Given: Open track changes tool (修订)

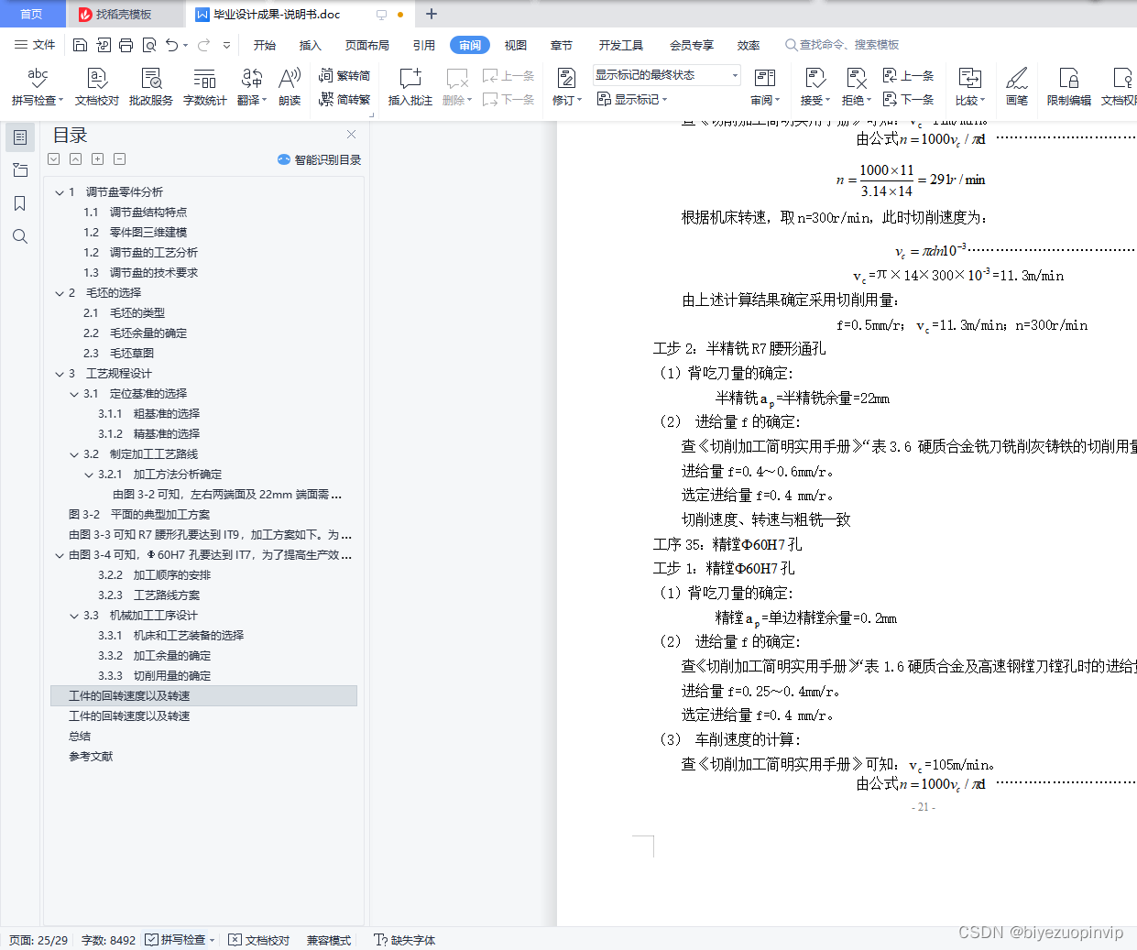Looking at the screenshot, I should [567, 87].
